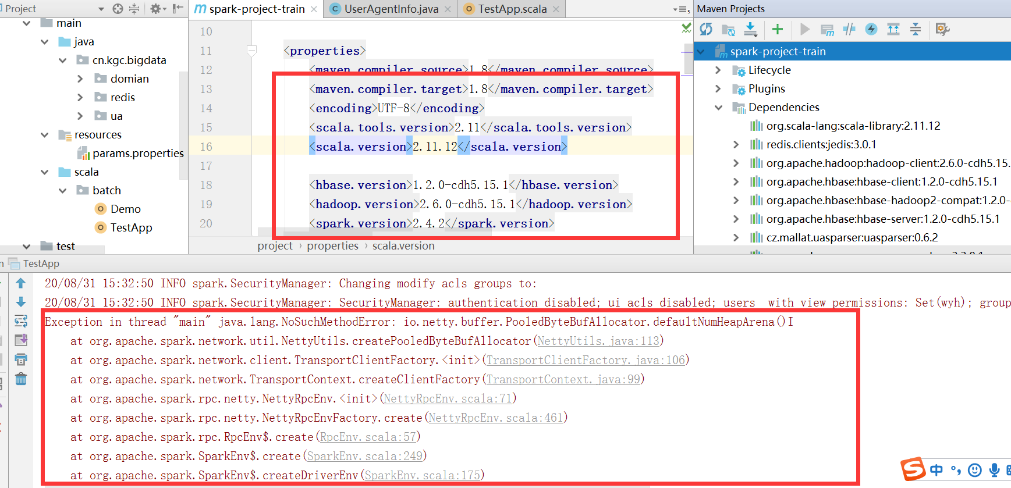Toggle scroll to end in console
The height and width of the screenshot is (488, 1011).
(x=20, y=340)
